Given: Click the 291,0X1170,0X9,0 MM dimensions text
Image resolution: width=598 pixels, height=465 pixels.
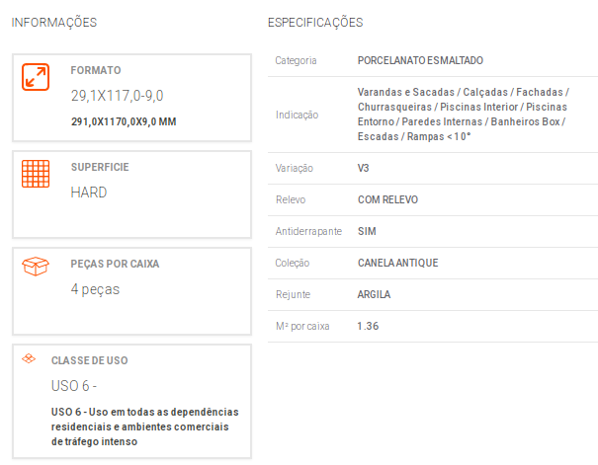Looking at the screenshot, I should (x=124, y=121).
